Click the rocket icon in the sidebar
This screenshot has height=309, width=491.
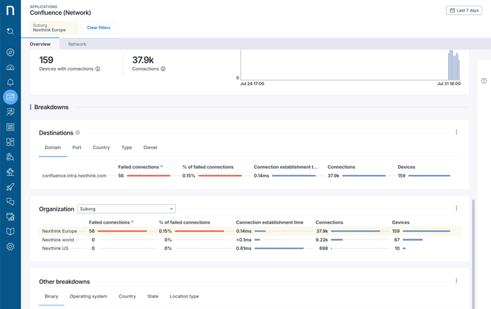[x=10, y=187]
